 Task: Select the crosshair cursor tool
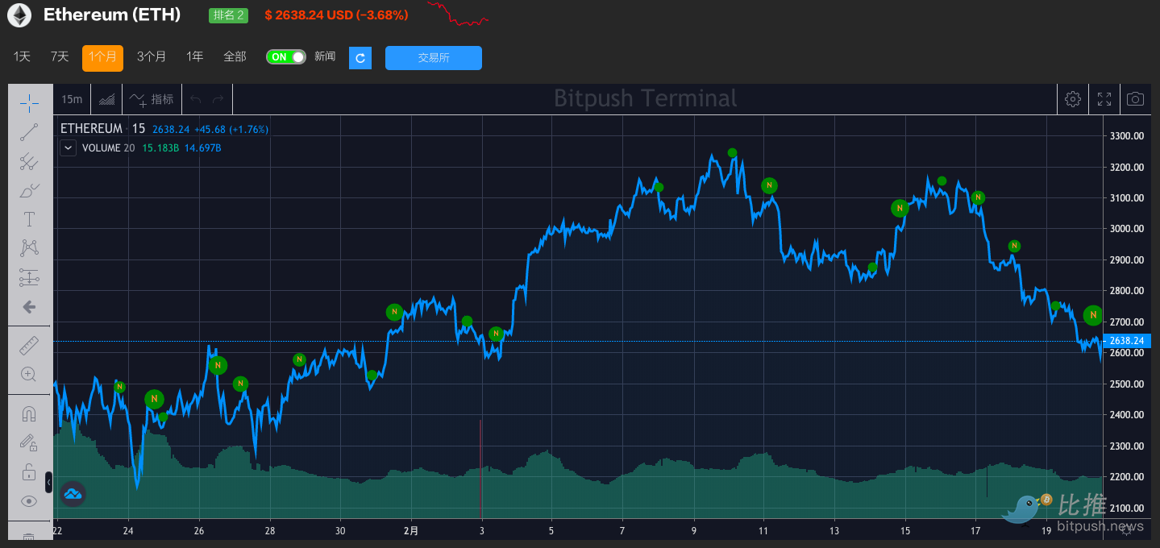[x=29, y=103]
